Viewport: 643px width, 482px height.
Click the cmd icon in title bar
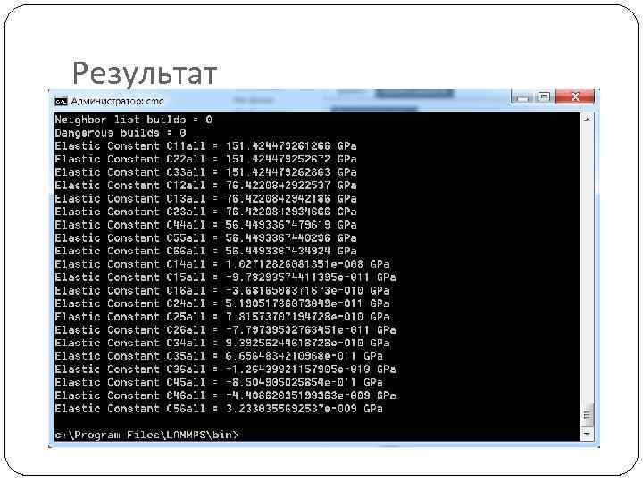coord(61,101)
